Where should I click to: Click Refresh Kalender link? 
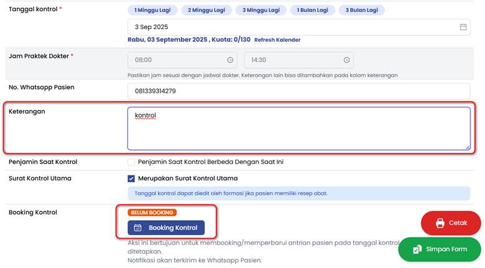(277, 40)
